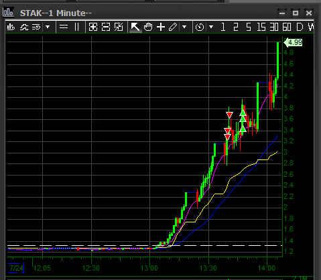Screen dimensions: 321x280
Task: Click the lowest green buy arrow marker
Action: click(243, 129)
